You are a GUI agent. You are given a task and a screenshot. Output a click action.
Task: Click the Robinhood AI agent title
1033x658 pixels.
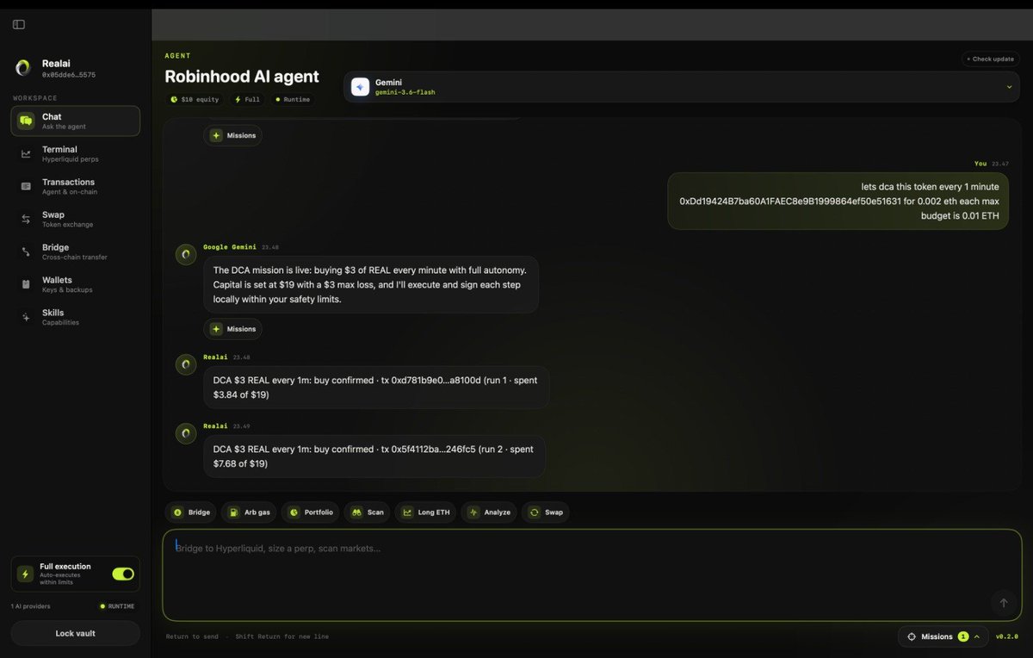point(242,77)
